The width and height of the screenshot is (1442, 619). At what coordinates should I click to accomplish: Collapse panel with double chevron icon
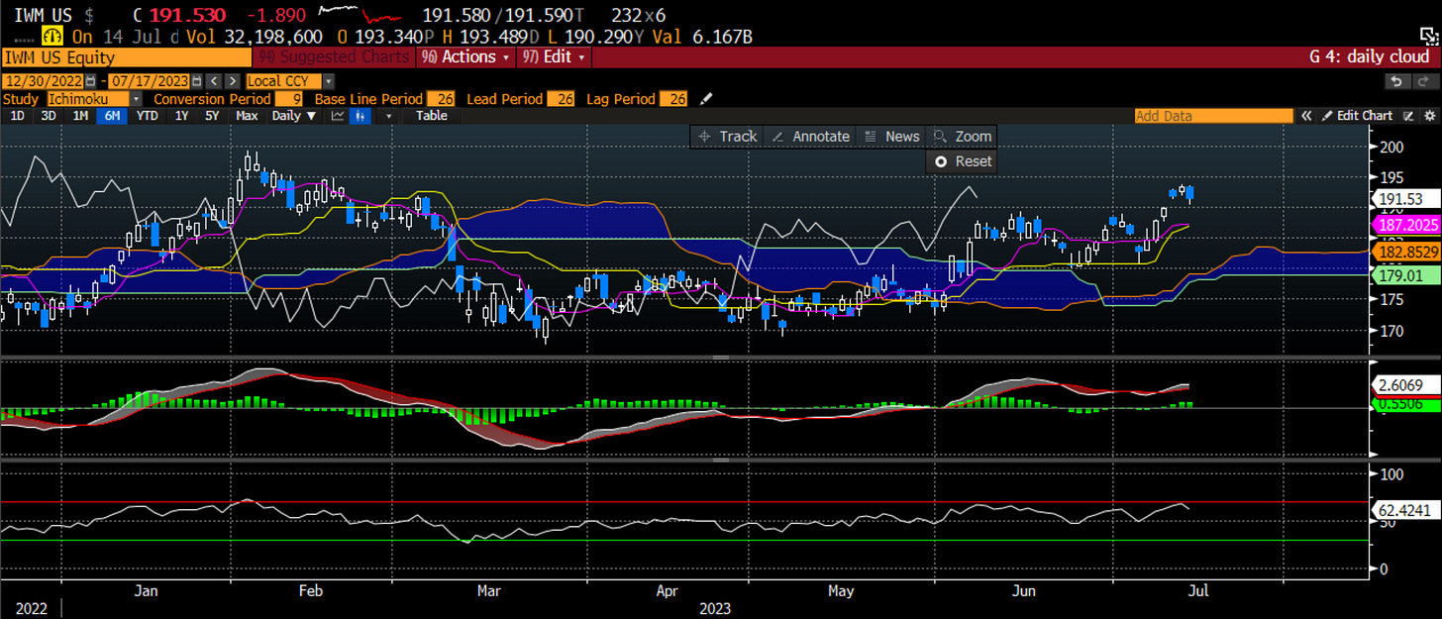(x=1306, y=116)
